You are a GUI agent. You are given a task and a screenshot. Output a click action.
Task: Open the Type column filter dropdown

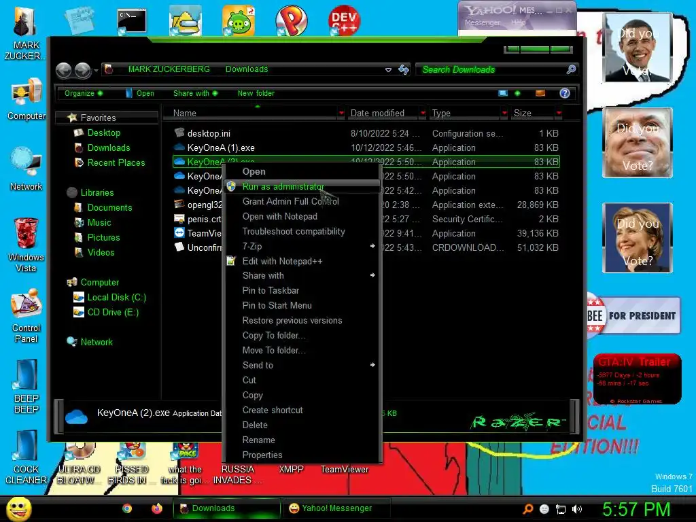pos(504,114)
